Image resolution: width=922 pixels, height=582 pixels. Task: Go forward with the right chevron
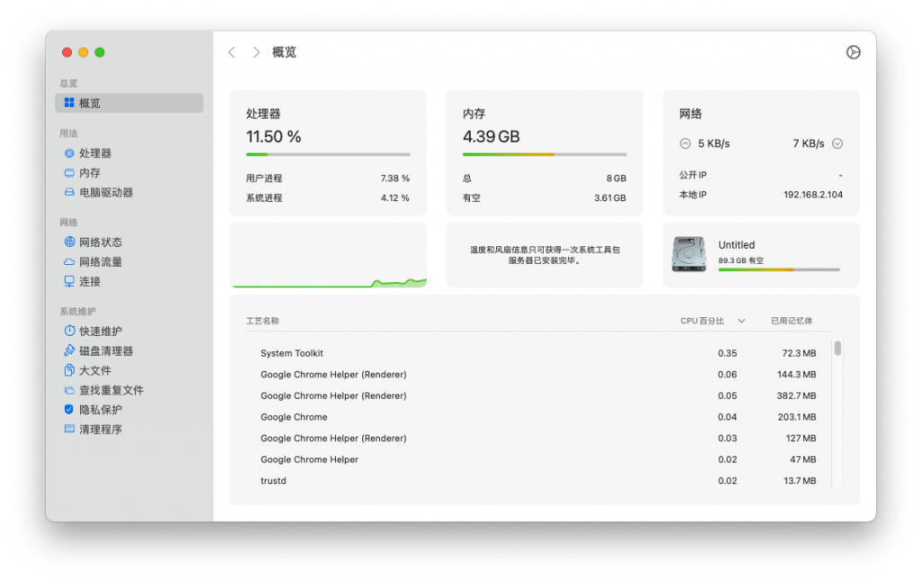coord(256,52)
